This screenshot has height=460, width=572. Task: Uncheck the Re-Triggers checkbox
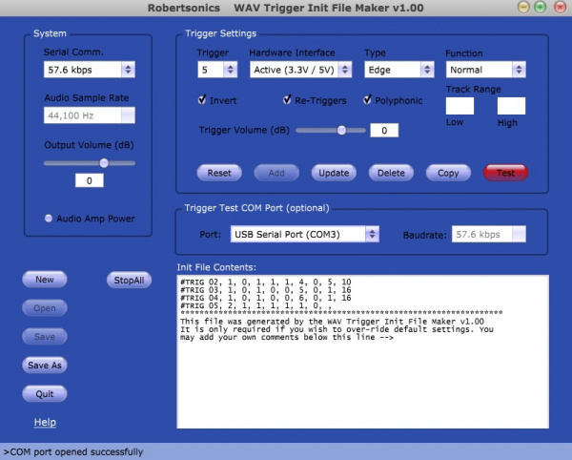[287, 99]
